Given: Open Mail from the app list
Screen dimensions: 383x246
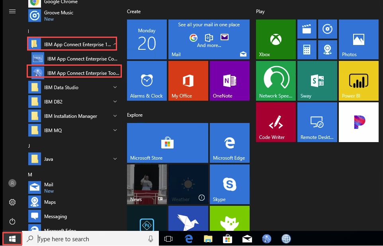Looking at the screenshot, I should tap(73, 187).
